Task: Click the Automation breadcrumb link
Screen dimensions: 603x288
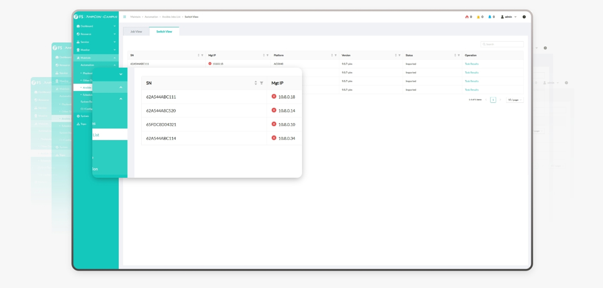Action: point(151,17)
